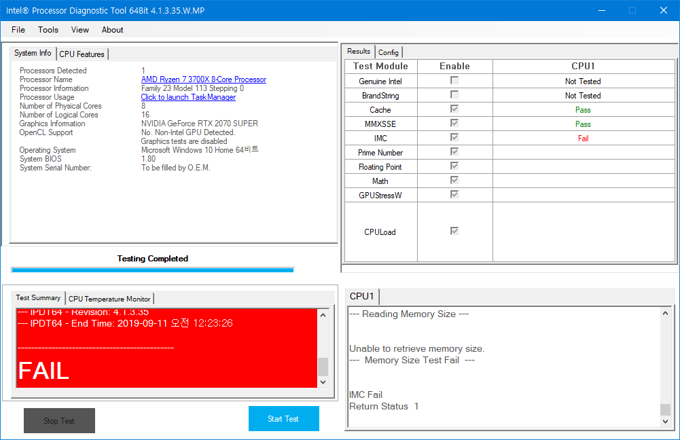Toggle the IMC test checkbox
680x440 pixels.
pos(454,138)
